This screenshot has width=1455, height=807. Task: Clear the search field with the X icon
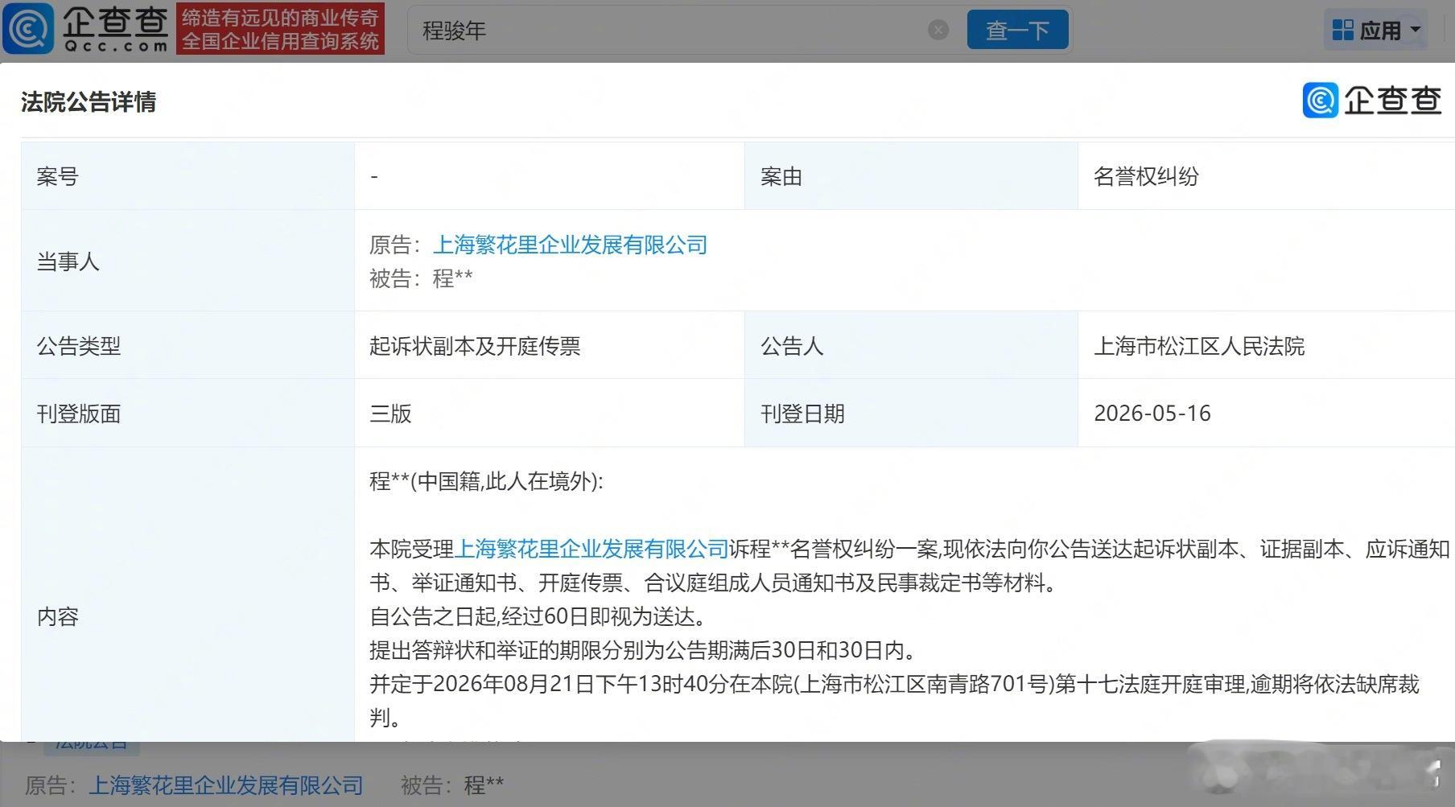938,31
